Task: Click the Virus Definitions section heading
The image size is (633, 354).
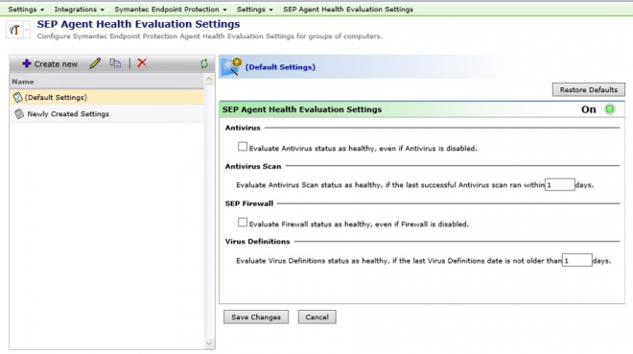Action: (x=258, y=242)
